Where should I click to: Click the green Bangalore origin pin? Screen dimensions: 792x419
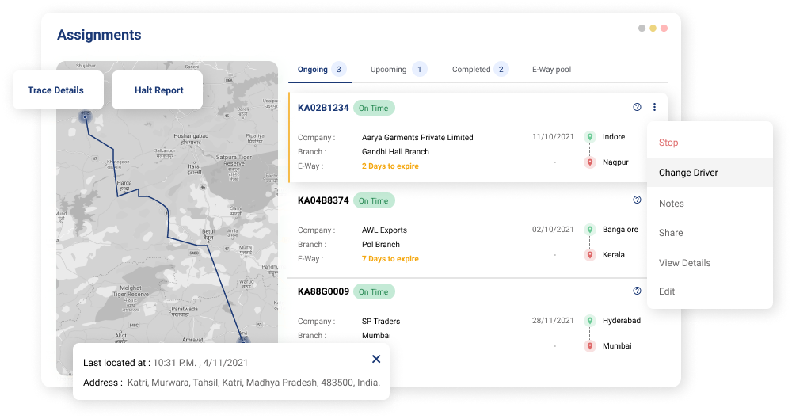(589, 230)
